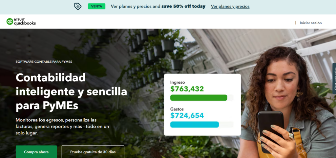Click the SOFTWARE CONTABLE PARA PYMES tagline

point(44,62)
